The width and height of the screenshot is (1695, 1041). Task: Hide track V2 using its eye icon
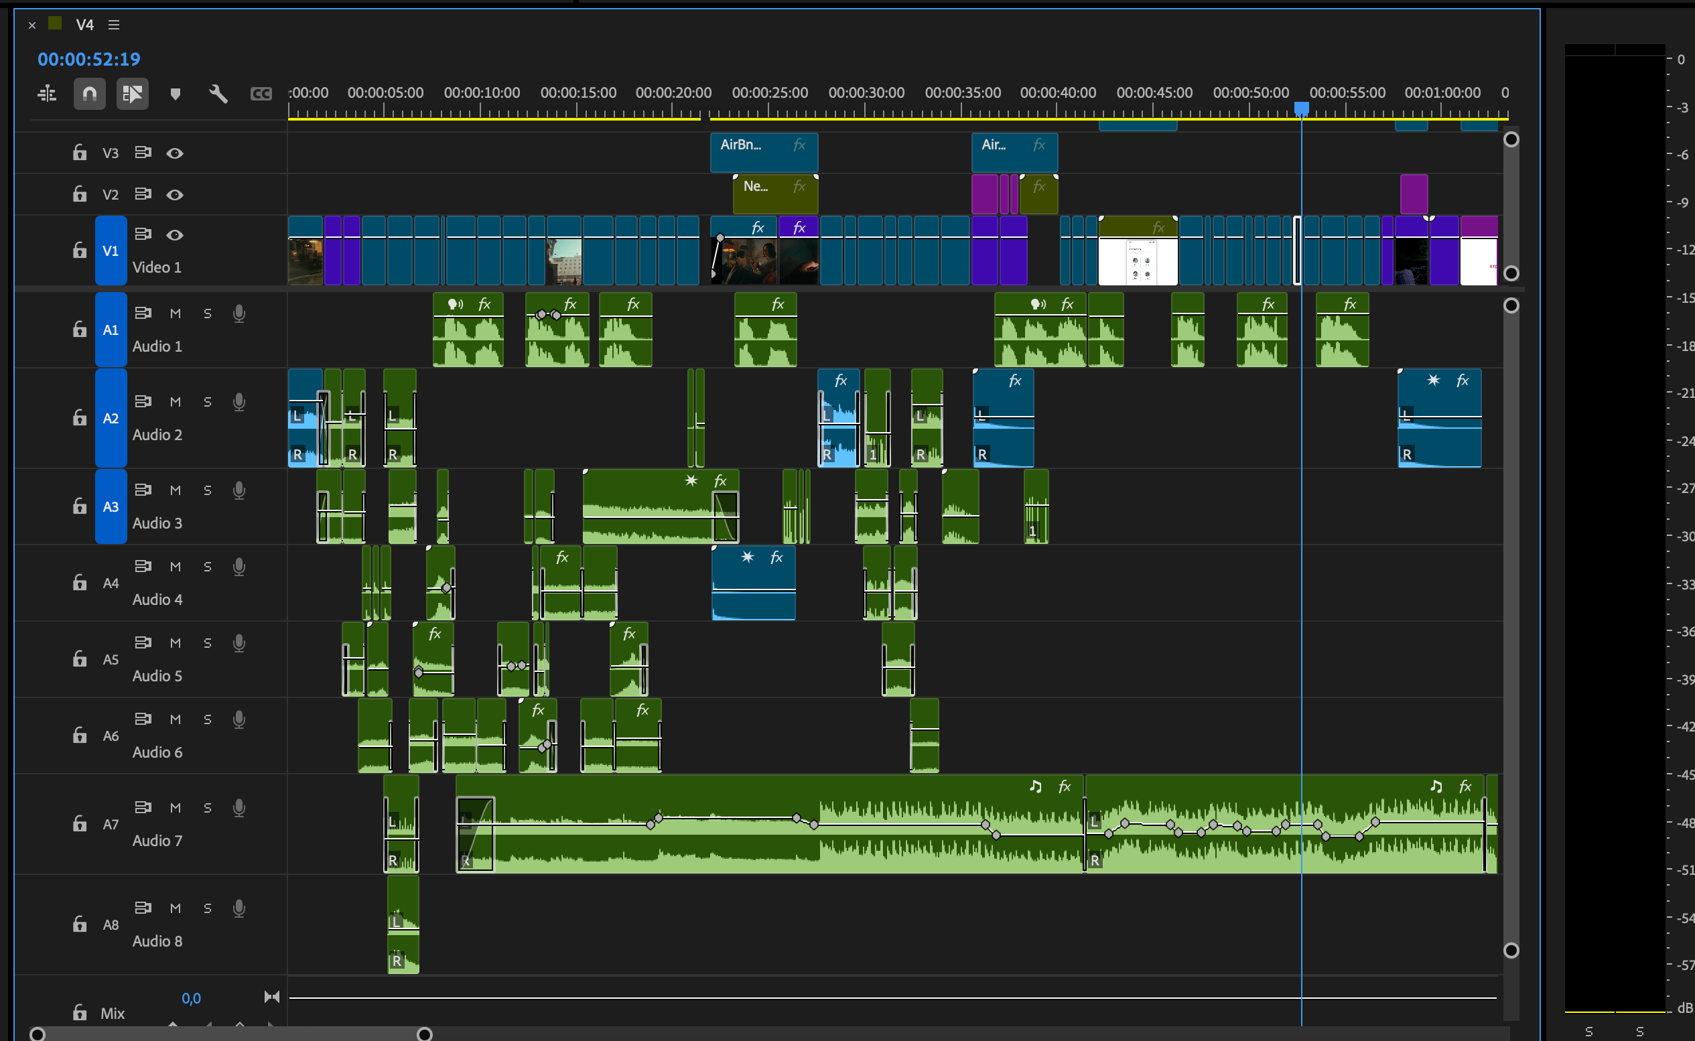tap(175, 195)
